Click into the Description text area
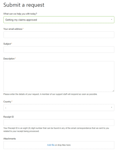118x152 pixels. pyautogui.click(x=59, y=77)
